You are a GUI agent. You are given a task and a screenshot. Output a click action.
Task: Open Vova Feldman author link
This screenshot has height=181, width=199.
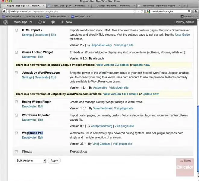103,108
